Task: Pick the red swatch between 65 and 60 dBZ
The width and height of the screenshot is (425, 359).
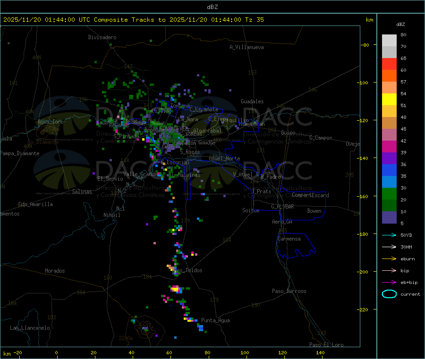Action: (389, 64)
